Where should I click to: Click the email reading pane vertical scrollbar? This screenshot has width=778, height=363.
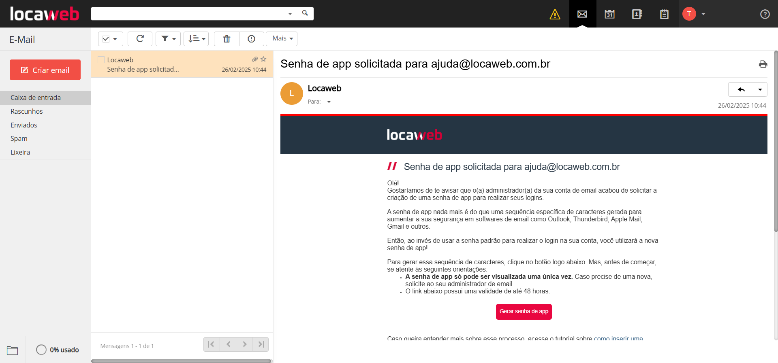coord(776,142)
